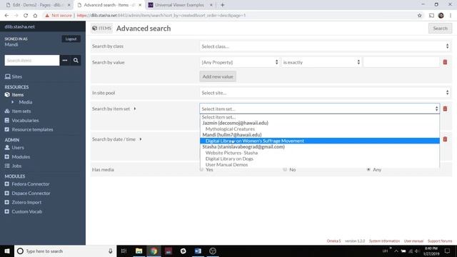457x257 pixels.
Task: Open Task View in the taskbar
Action: point(124,251)
